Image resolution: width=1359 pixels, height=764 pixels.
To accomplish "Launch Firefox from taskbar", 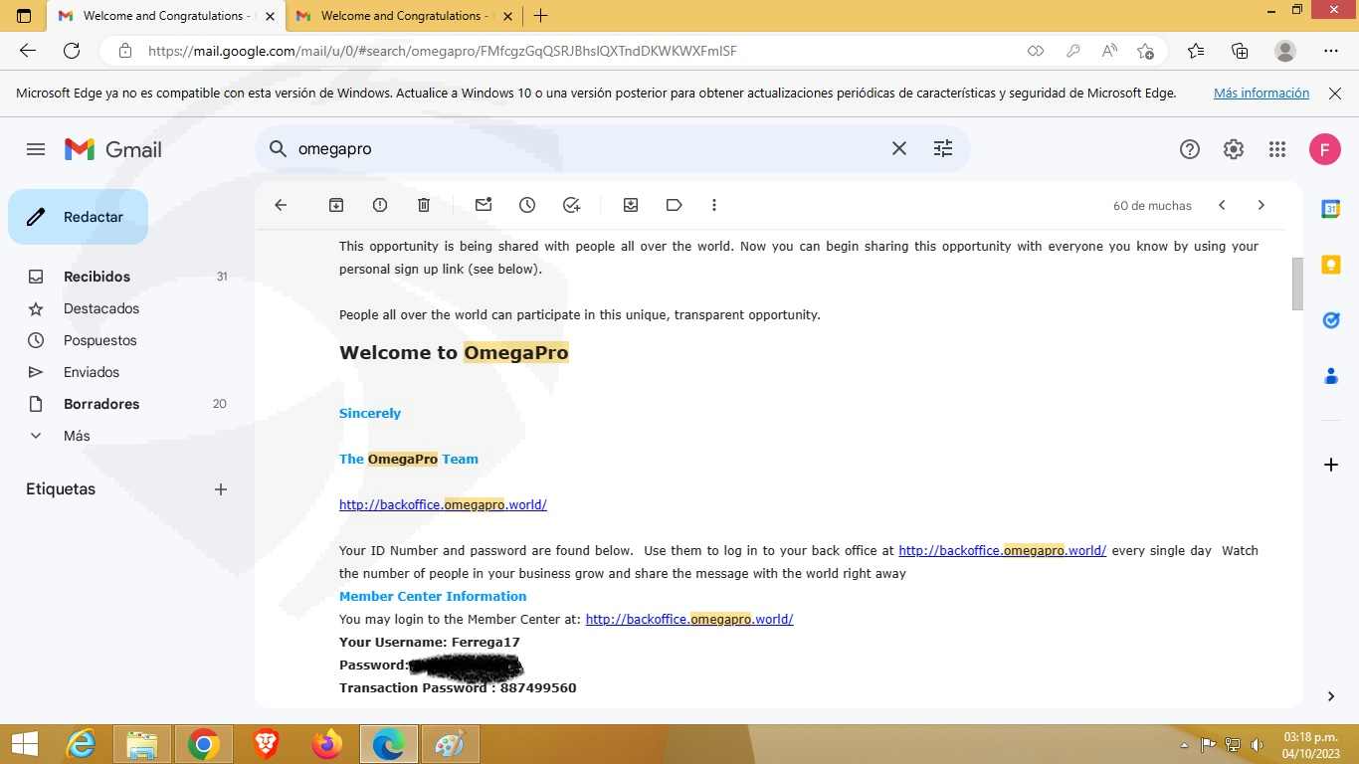I will (x=326, y=744).
